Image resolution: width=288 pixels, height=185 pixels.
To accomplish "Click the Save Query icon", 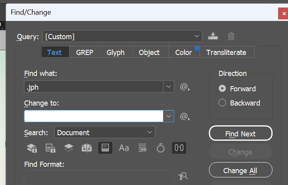I will [213, 36].
